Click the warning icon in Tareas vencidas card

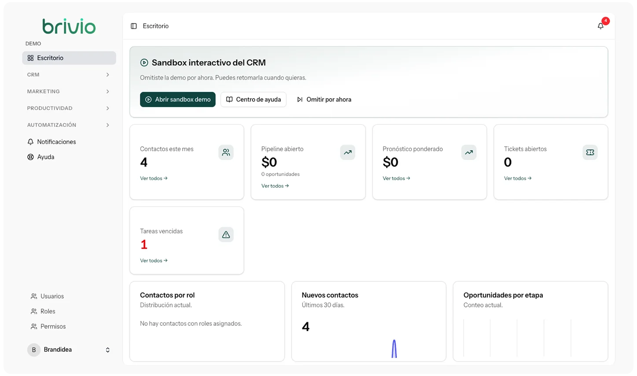click(x=226, y=235)
